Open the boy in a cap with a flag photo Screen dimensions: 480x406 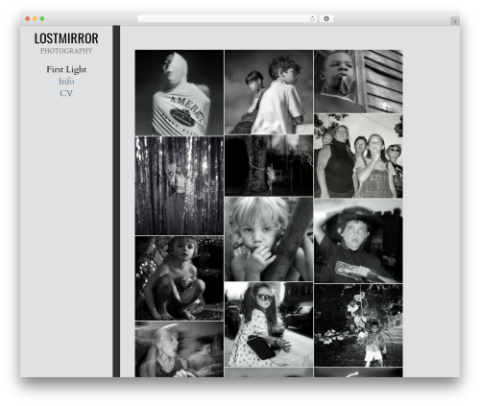point(358,241)
